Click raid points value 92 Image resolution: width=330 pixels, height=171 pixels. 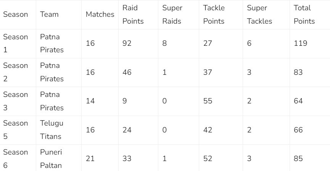[x=127, y=44]
